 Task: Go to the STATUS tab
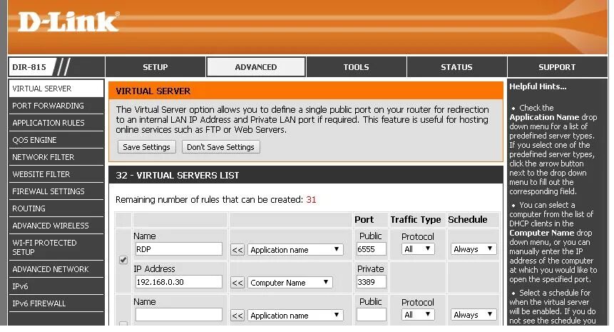[x=456, y=67]
